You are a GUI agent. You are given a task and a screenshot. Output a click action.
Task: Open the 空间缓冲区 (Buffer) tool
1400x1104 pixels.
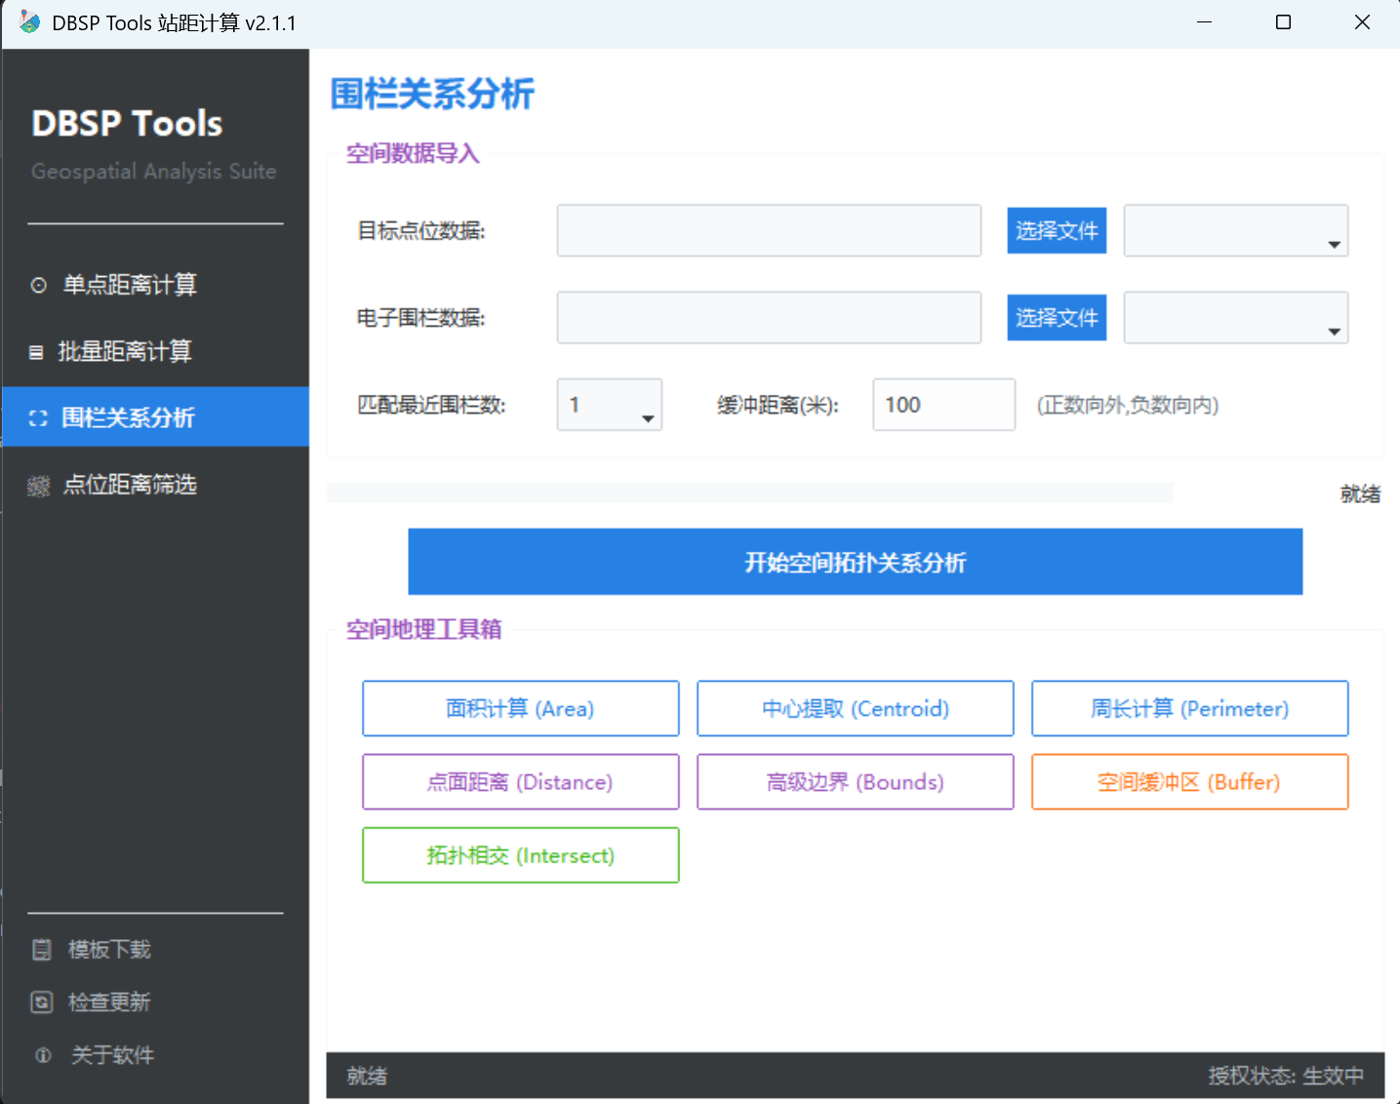[1189, 781]
